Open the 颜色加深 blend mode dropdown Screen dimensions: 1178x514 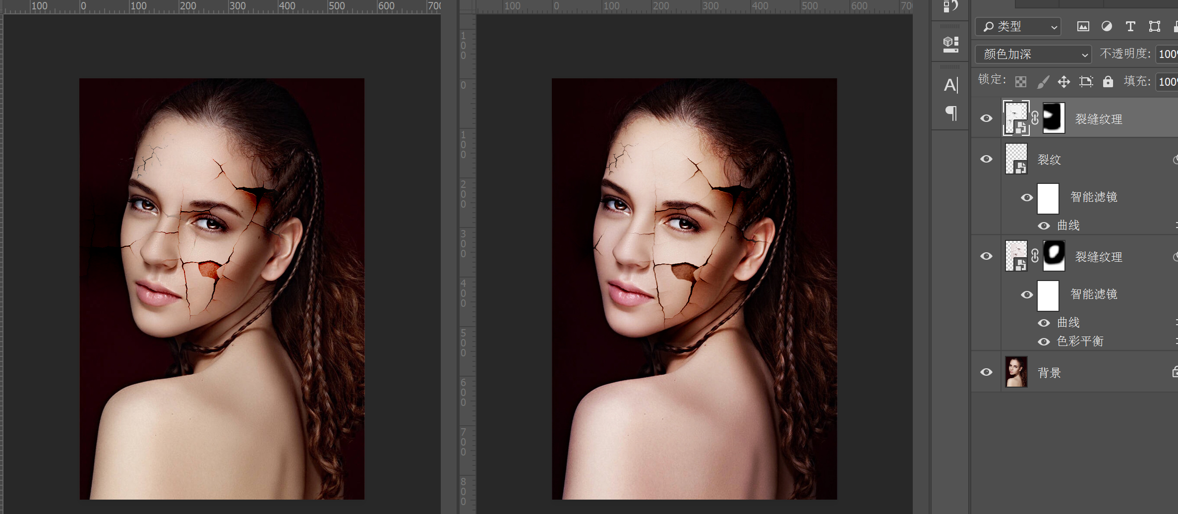[x=1033, y=54]
